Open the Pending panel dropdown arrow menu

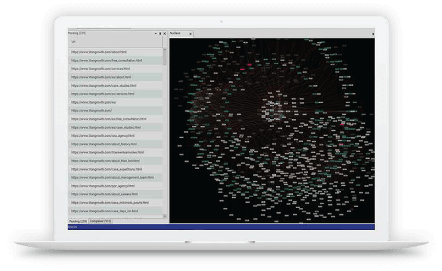pyautogui.click(x=156, y=34)
